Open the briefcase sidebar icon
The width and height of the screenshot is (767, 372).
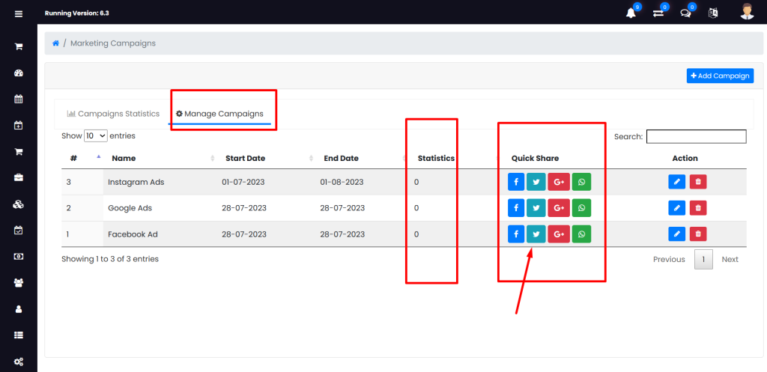(x=19, y=177)
